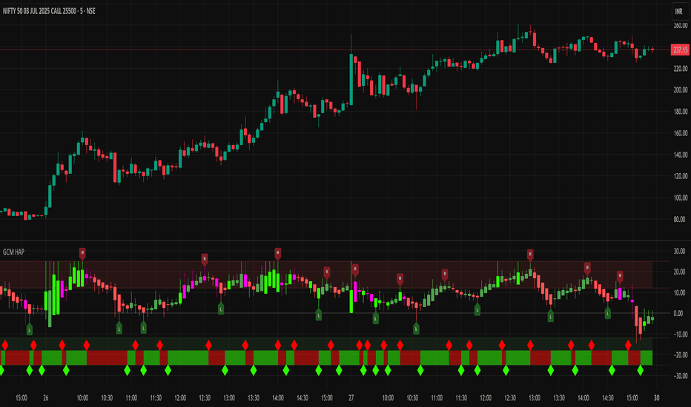691x407 pixels.
Task: Select the GCM HAP indicator label
Action: [x=13, y=252]
